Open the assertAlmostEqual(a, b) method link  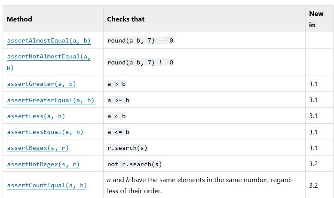pyautogui.click(x=49, y=41)
